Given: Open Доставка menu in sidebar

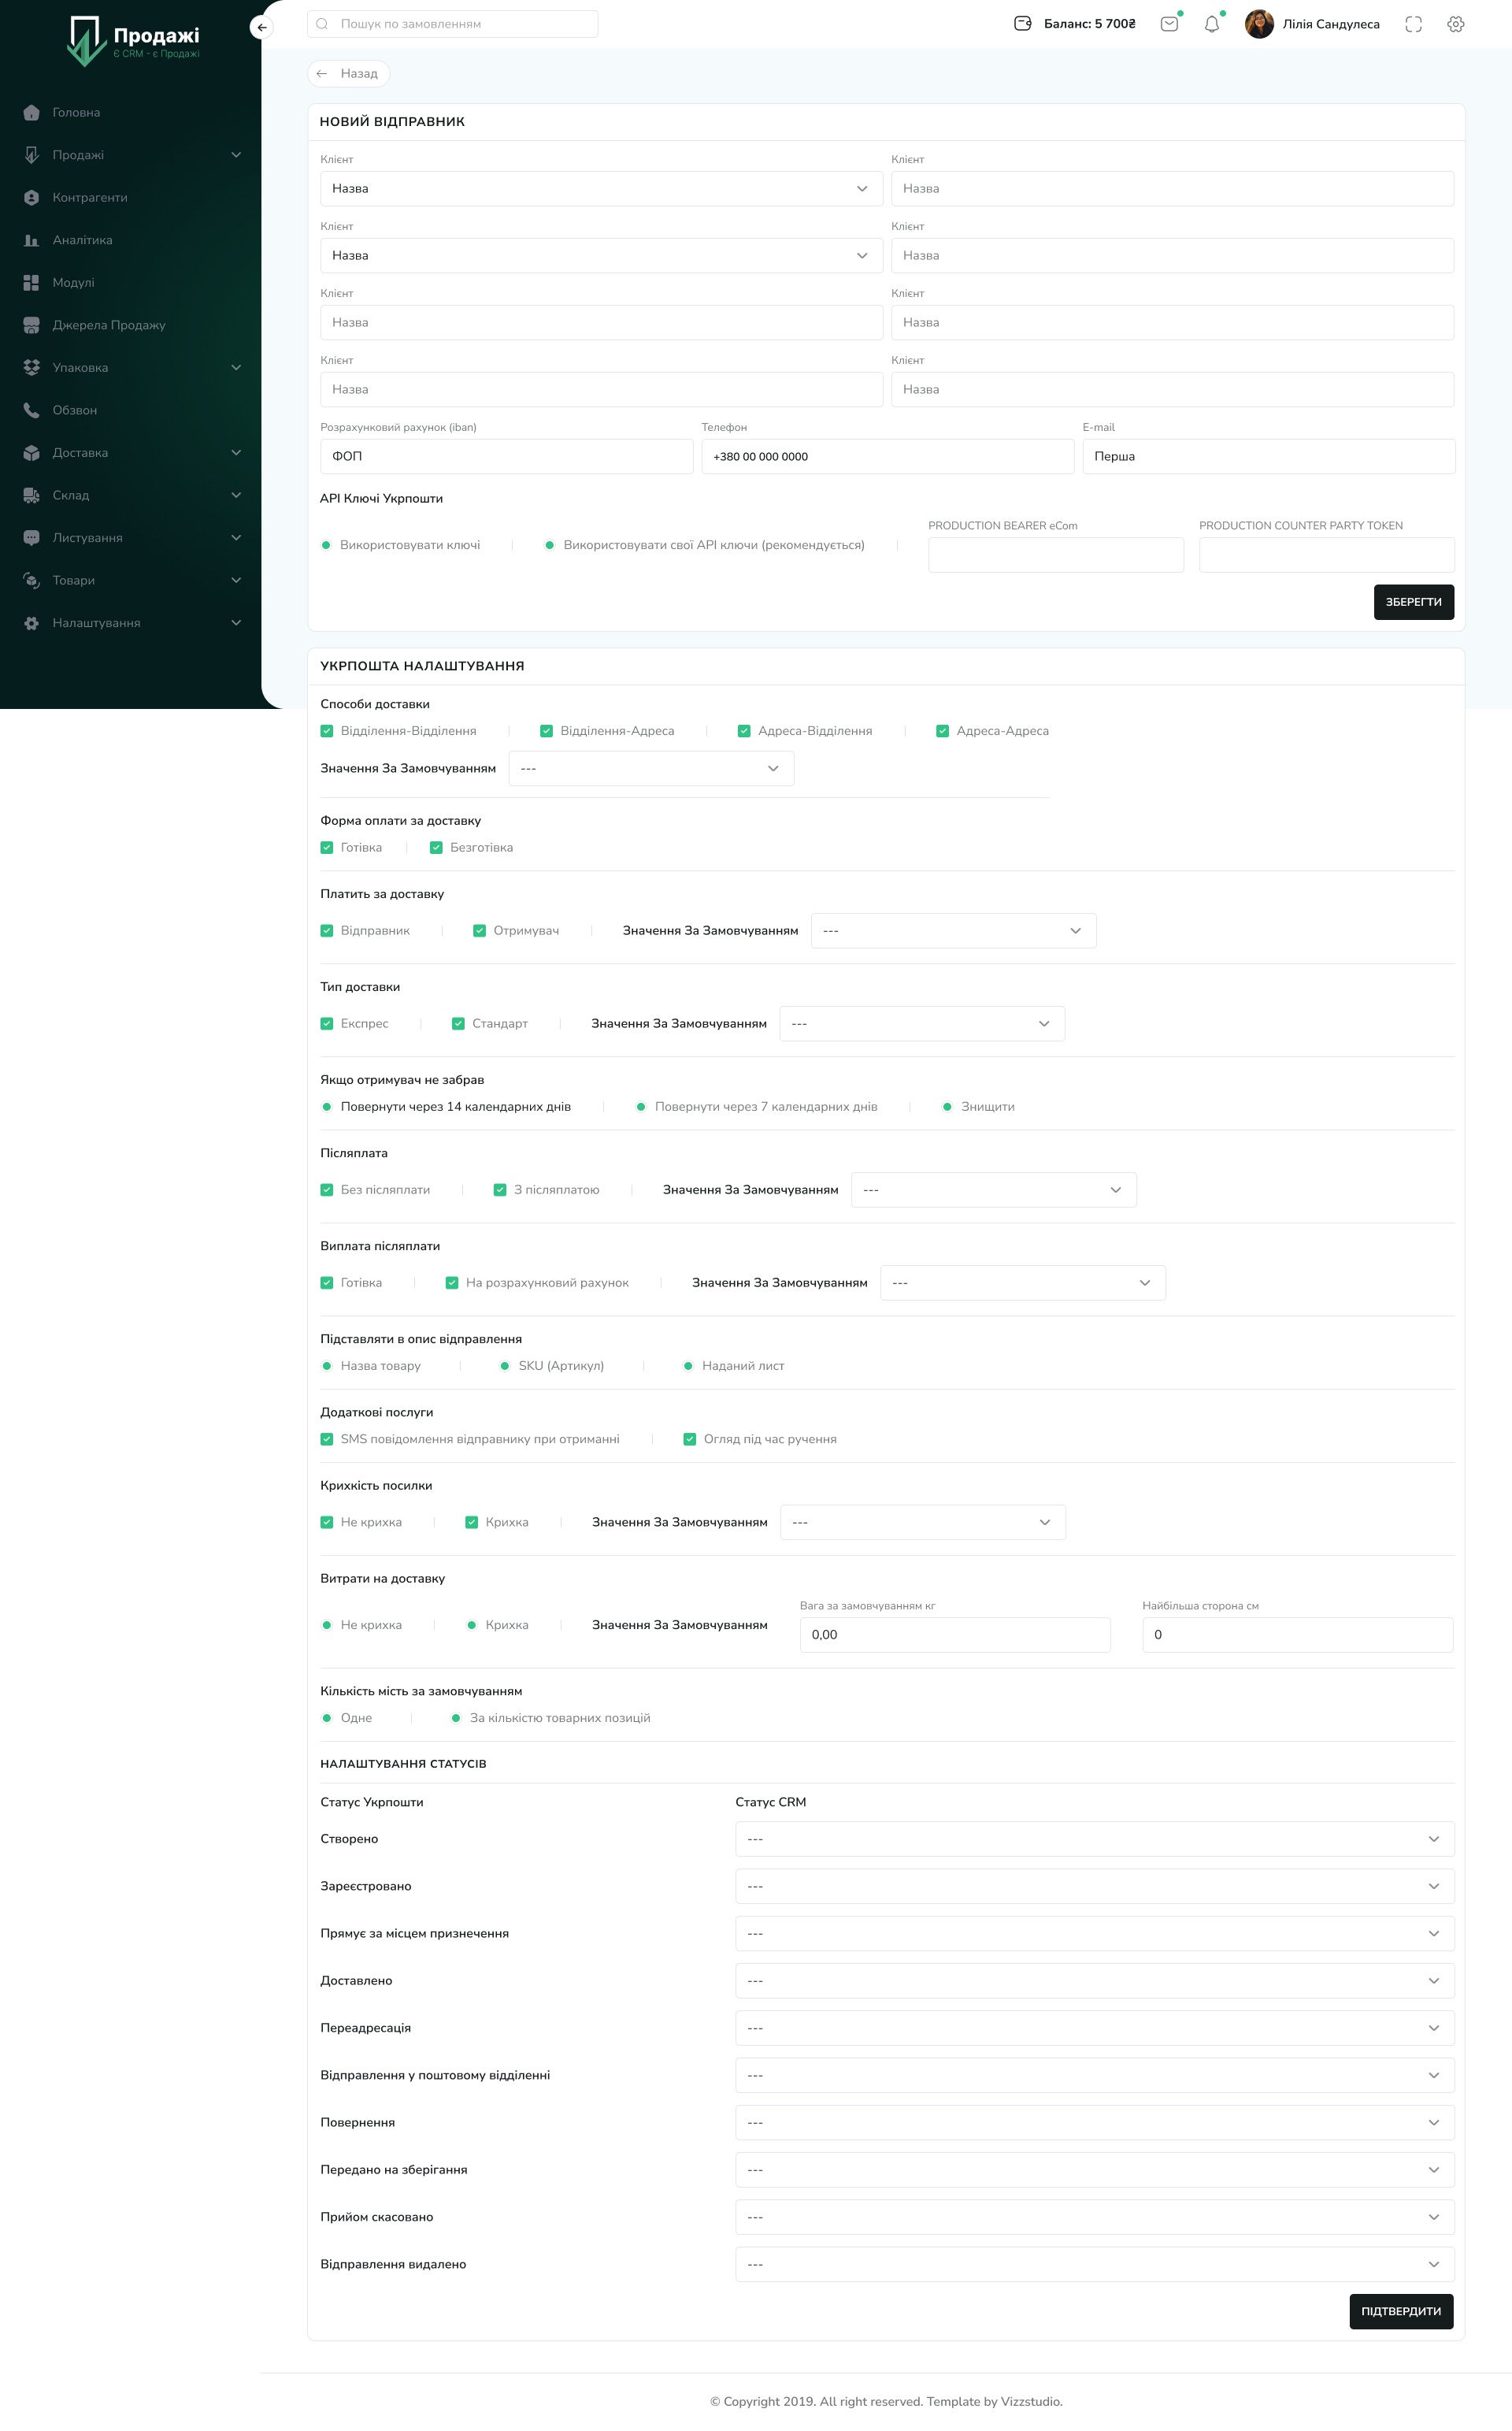Looking at the screenshot, I should [x=131, y=453].
